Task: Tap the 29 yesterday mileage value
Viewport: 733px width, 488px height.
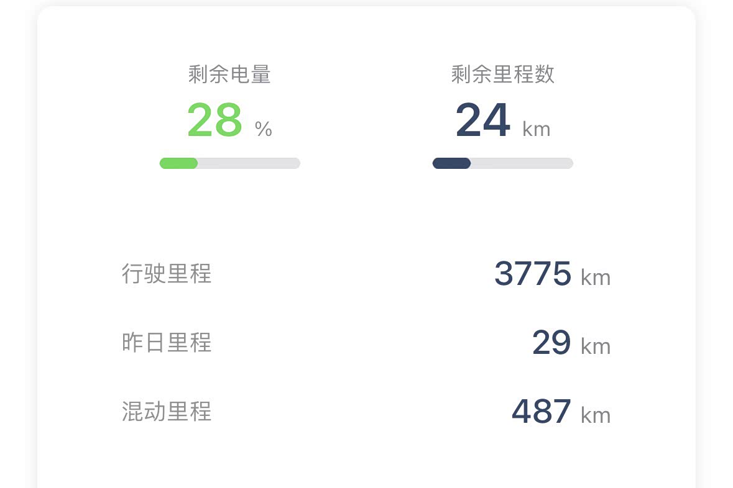Action: point(551,342)
